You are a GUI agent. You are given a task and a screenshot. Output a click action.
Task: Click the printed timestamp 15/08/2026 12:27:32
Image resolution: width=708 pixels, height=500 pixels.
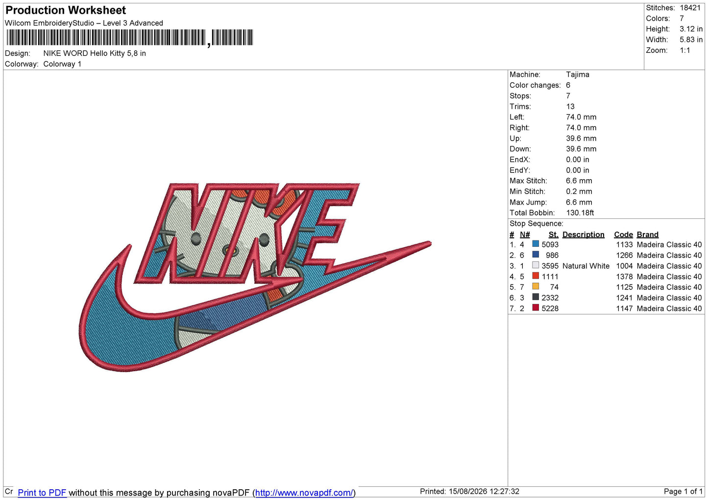(484, 491)
